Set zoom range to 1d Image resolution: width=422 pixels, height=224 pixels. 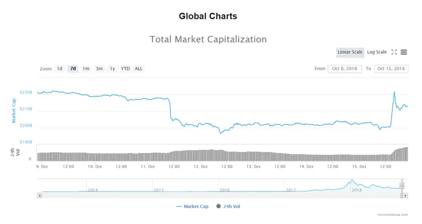(59, 69)
